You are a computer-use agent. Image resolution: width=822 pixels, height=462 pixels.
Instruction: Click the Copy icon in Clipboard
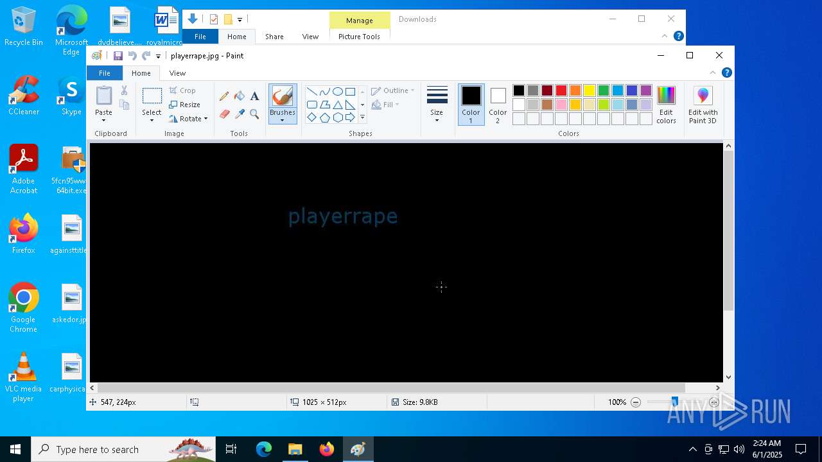click(125, 105)
